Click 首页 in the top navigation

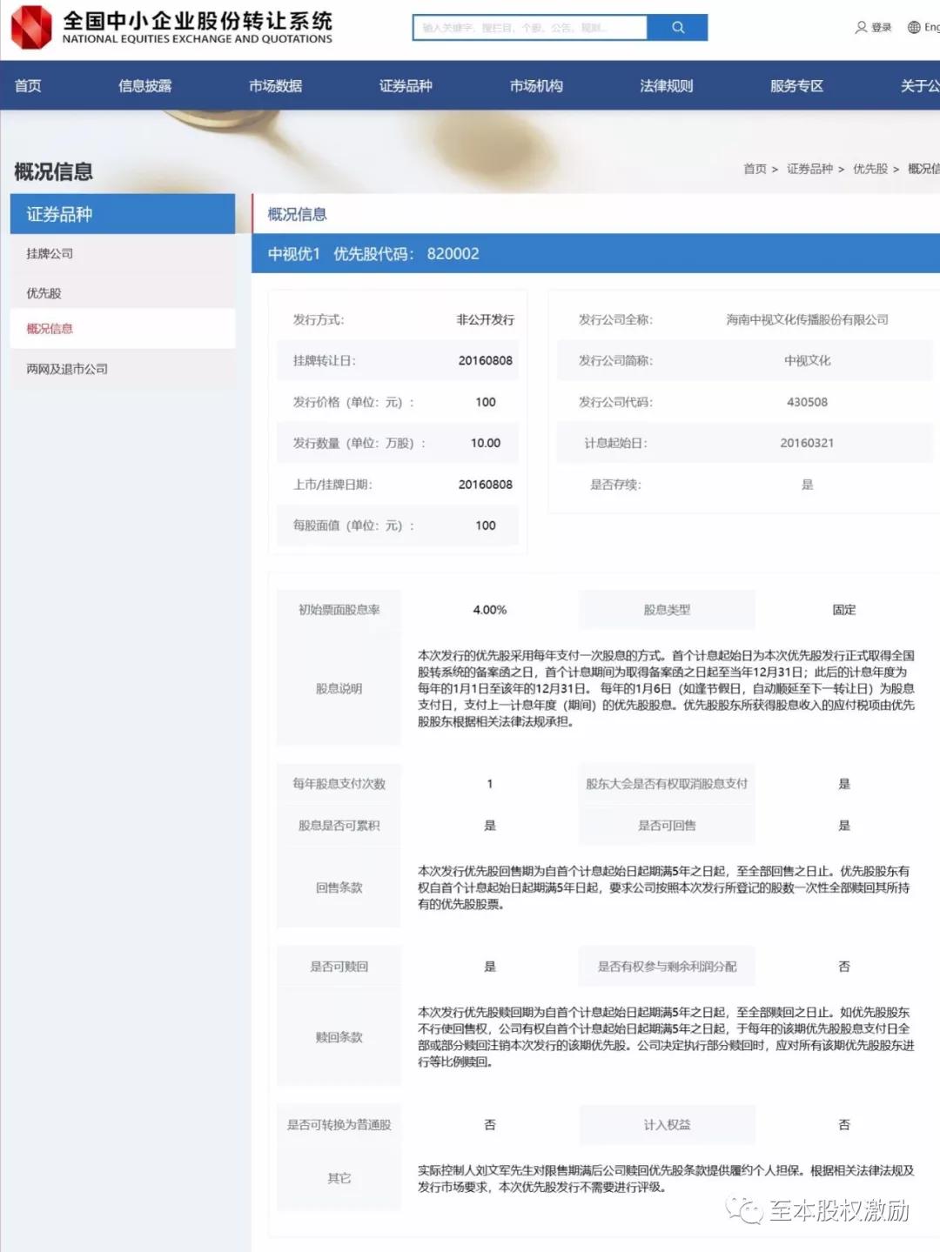tap(26, 86)
